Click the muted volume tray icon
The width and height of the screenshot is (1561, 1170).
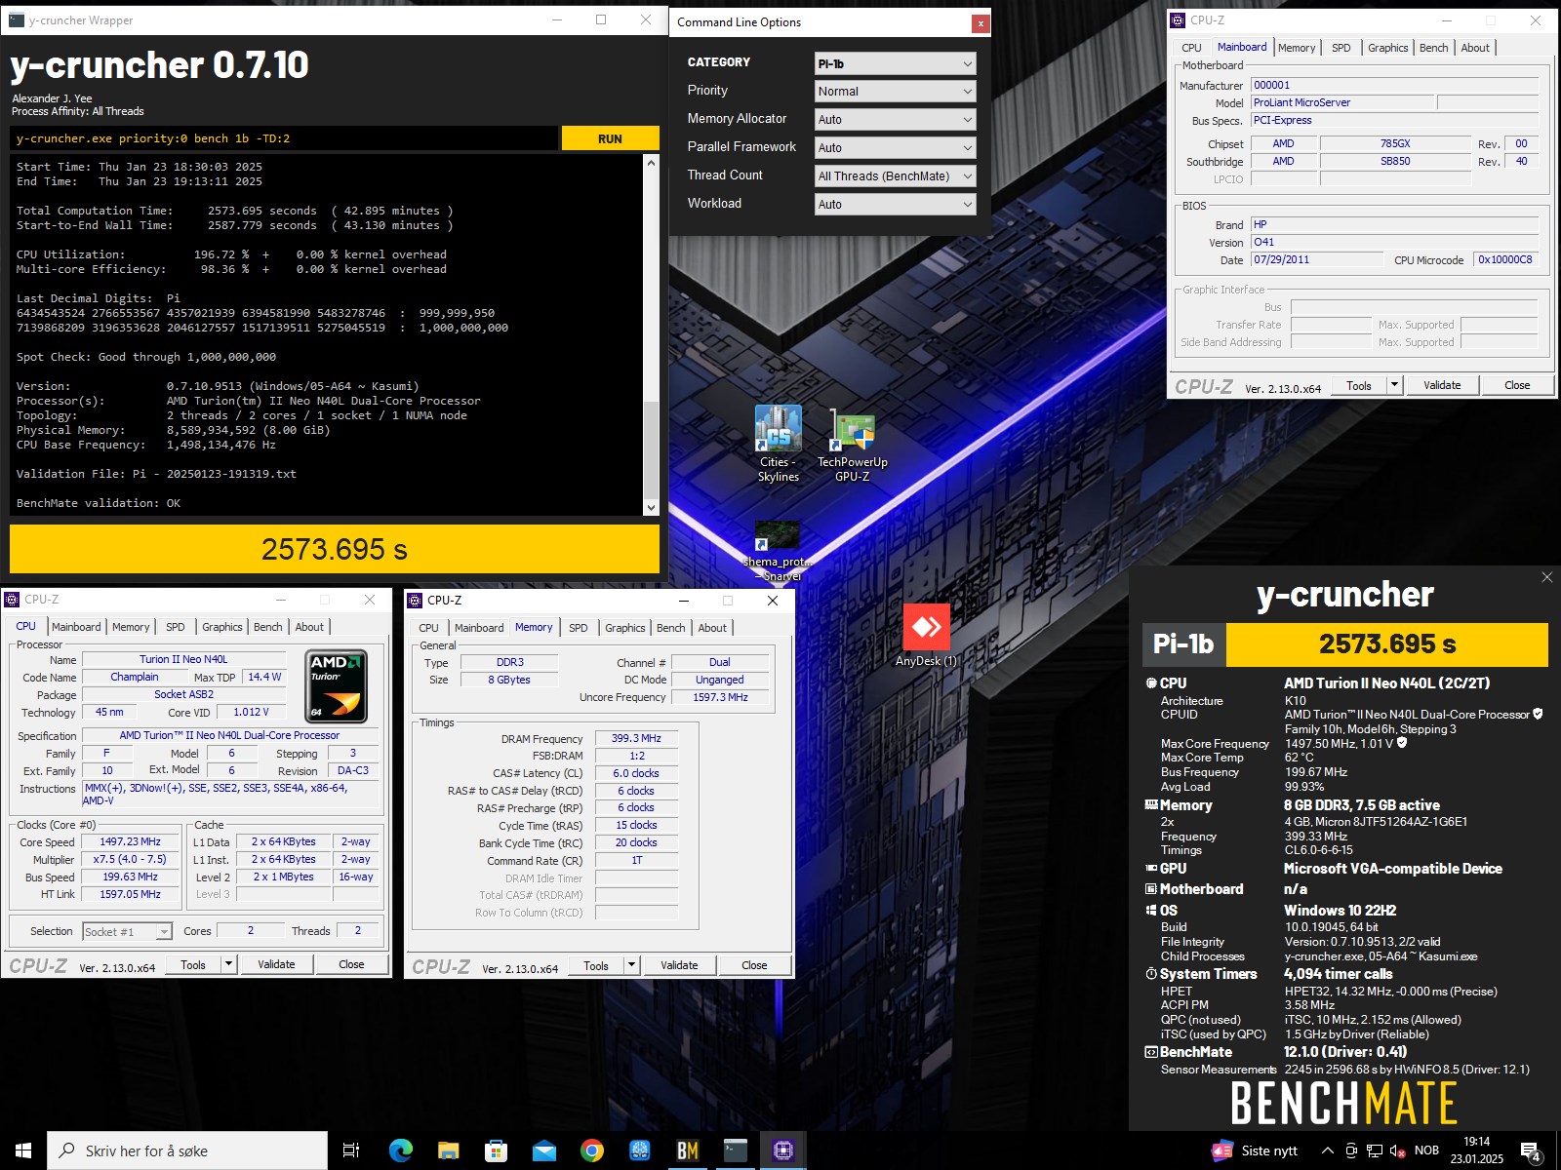click(1397, 1150)
